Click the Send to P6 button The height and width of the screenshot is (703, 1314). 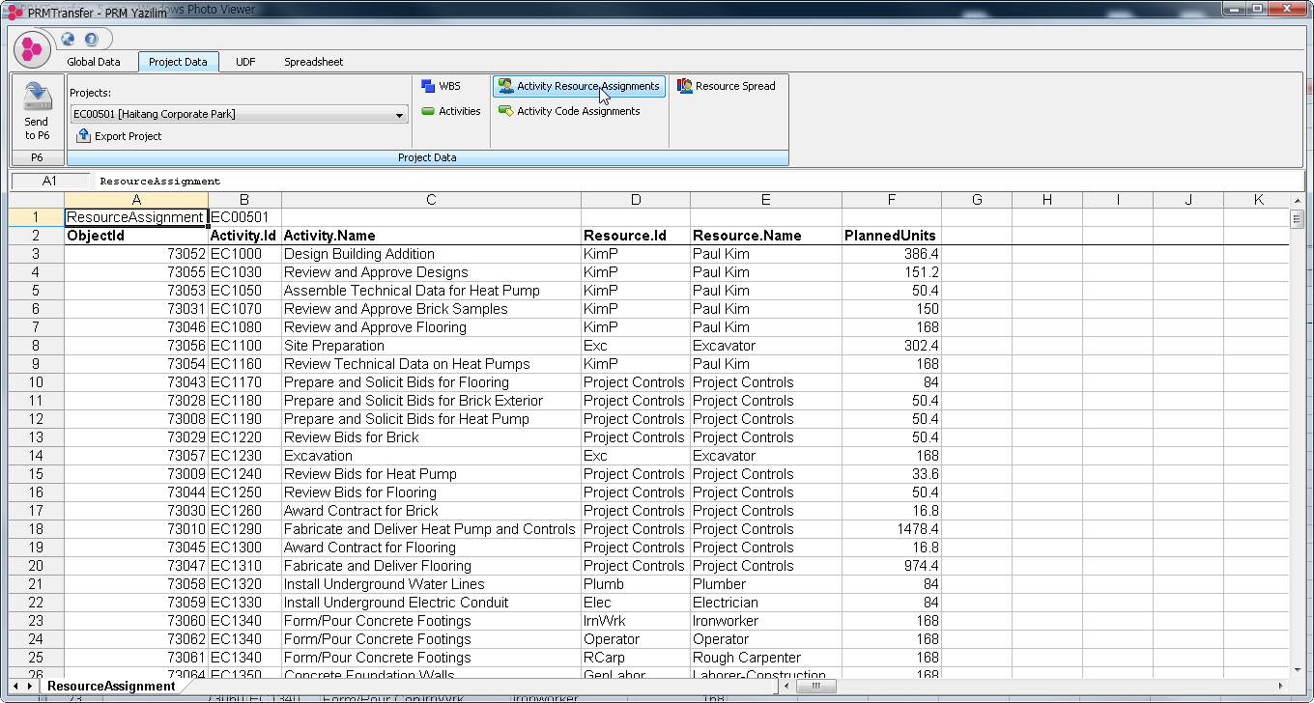coord(37,111)
